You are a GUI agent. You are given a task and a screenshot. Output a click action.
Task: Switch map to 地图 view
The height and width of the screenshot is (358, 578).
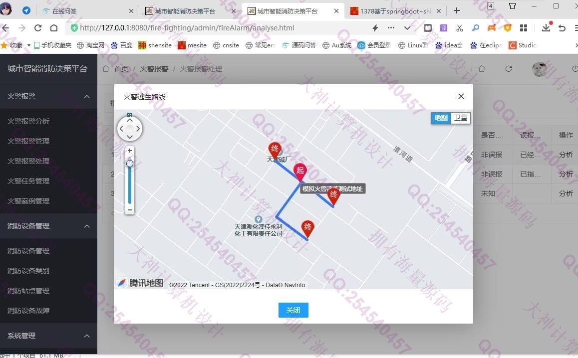point(441,118)
